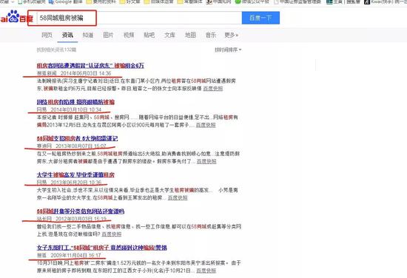Viewport: 407px width, 278px height.
Task: Open the 女子东阳打工 58同城租房子 result
Action: point(102,248)
